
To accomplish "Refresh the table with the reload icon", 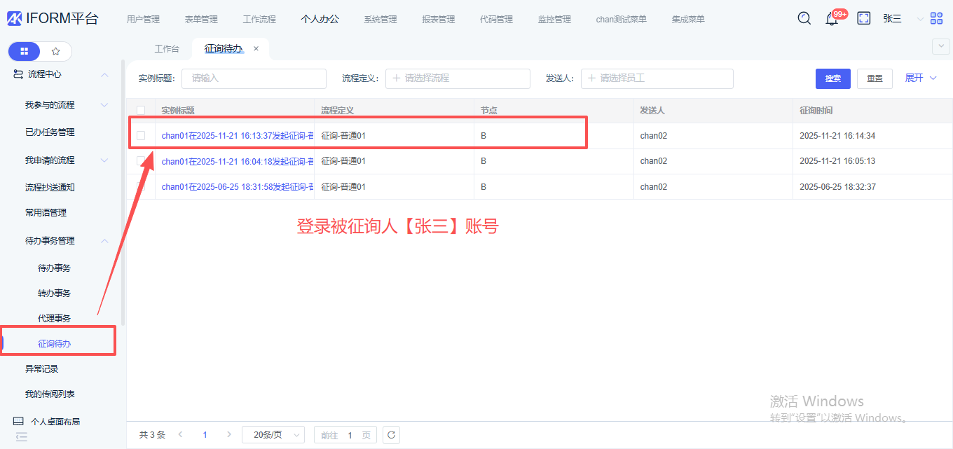I will (x=392, y=435).
